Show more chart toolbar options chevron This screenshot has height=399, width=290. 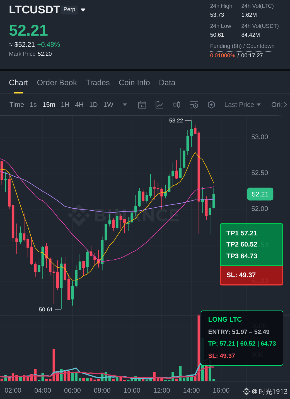pyautogui.click(x=285, y=105)
